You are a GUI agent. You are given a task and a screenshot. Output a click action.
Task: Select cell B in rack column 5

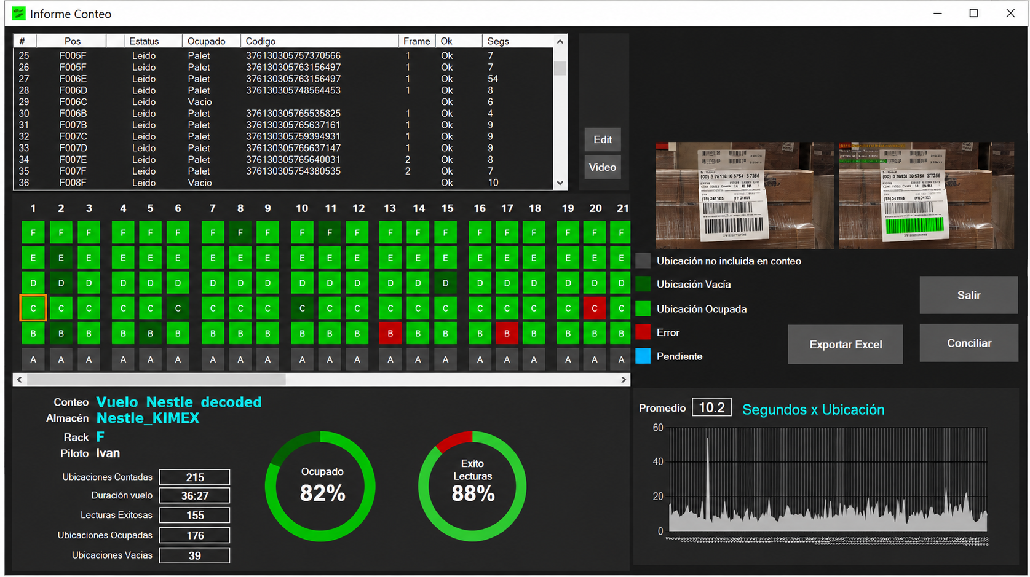150,334
